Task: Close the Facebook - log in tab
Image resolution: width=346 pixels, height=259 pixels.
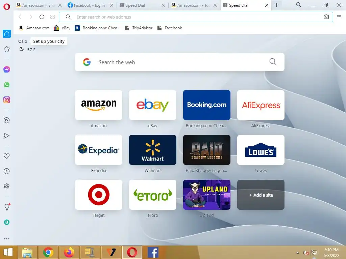Action: 112,5
